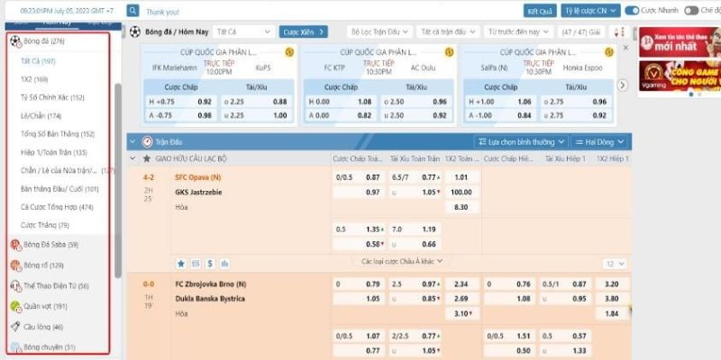Viewport: 721px width, 360px height.
Task: Click the 8.30 draw odds for Opava match
Action: tap(461, 207)
